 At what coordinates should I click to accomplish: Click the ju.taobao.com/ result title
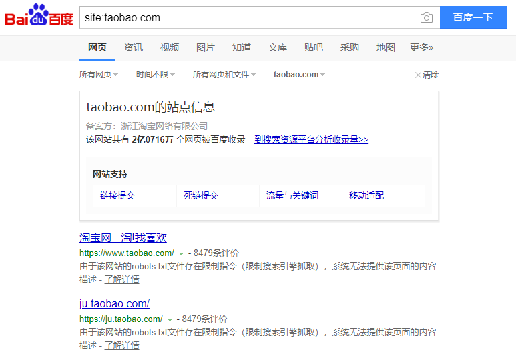pyautogui.click(x=114, y=304)
